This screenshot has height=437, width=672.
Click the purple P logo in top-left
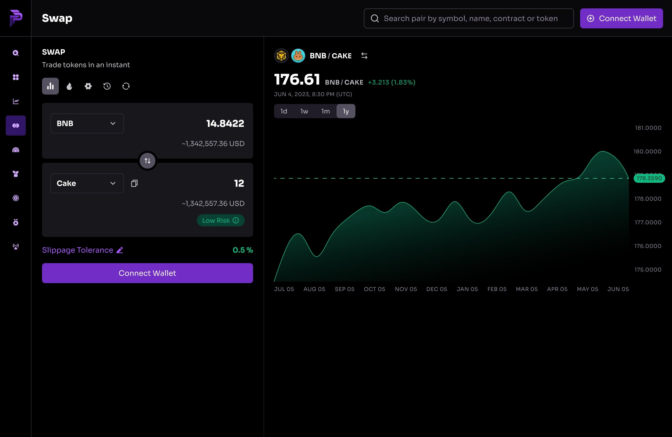pyautogui.click(x=16, y=18)
